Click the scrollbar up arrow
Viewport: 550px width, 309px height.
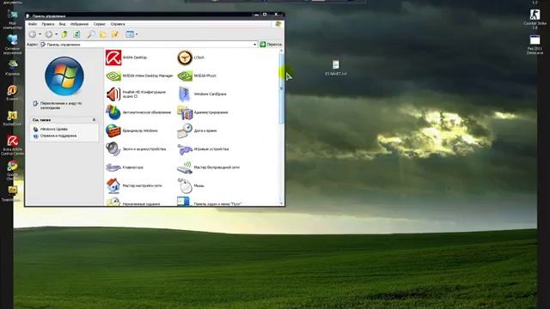281,51
